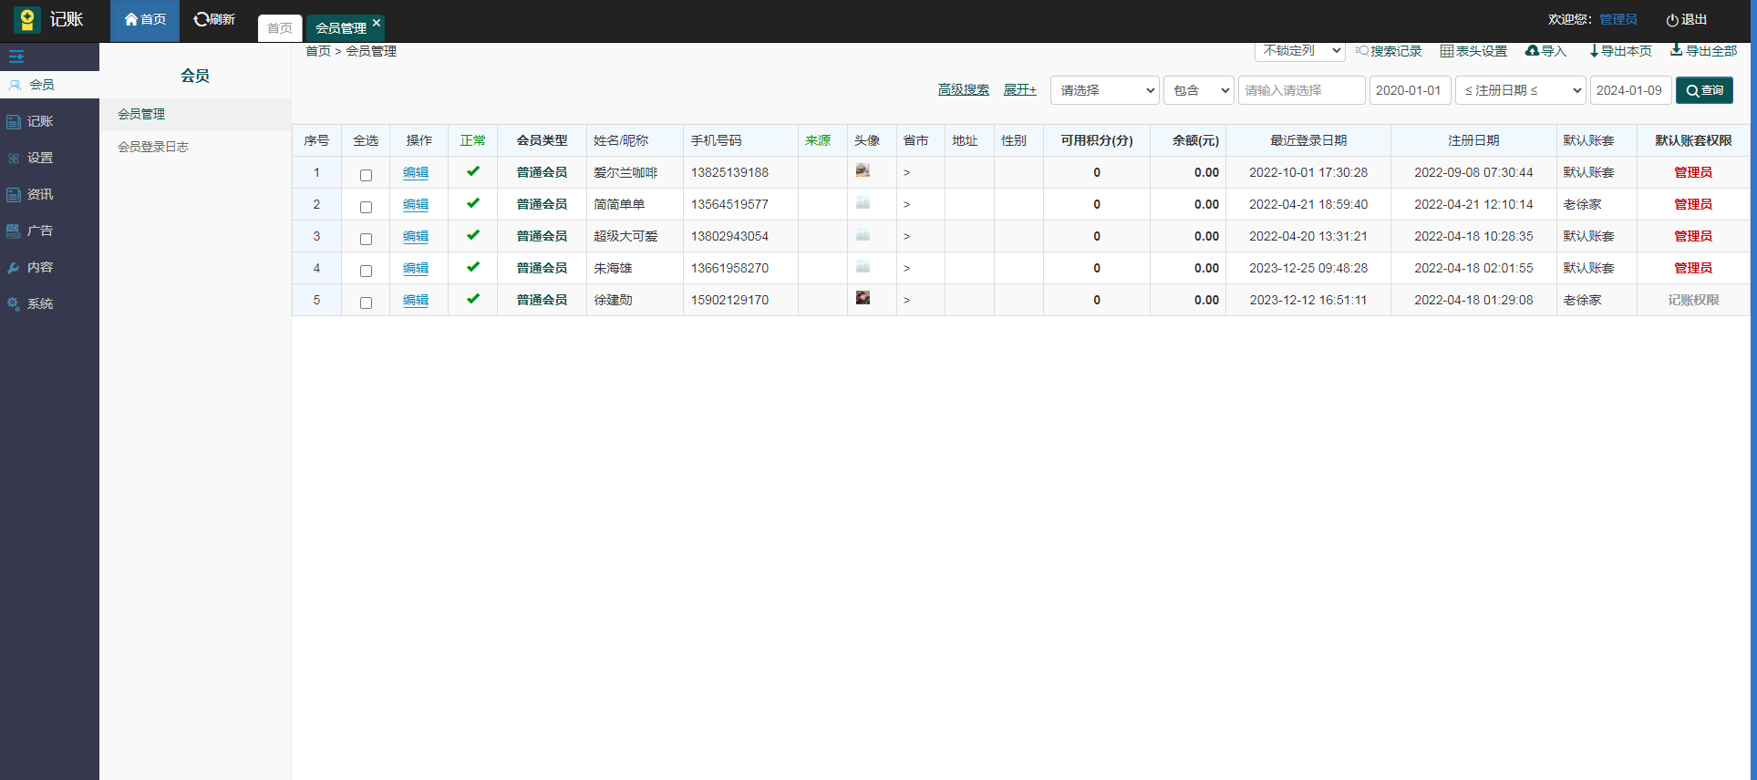Open the 资讯 sidebar section
Screen dimensions: 1757x780
(x=49, y=194)
